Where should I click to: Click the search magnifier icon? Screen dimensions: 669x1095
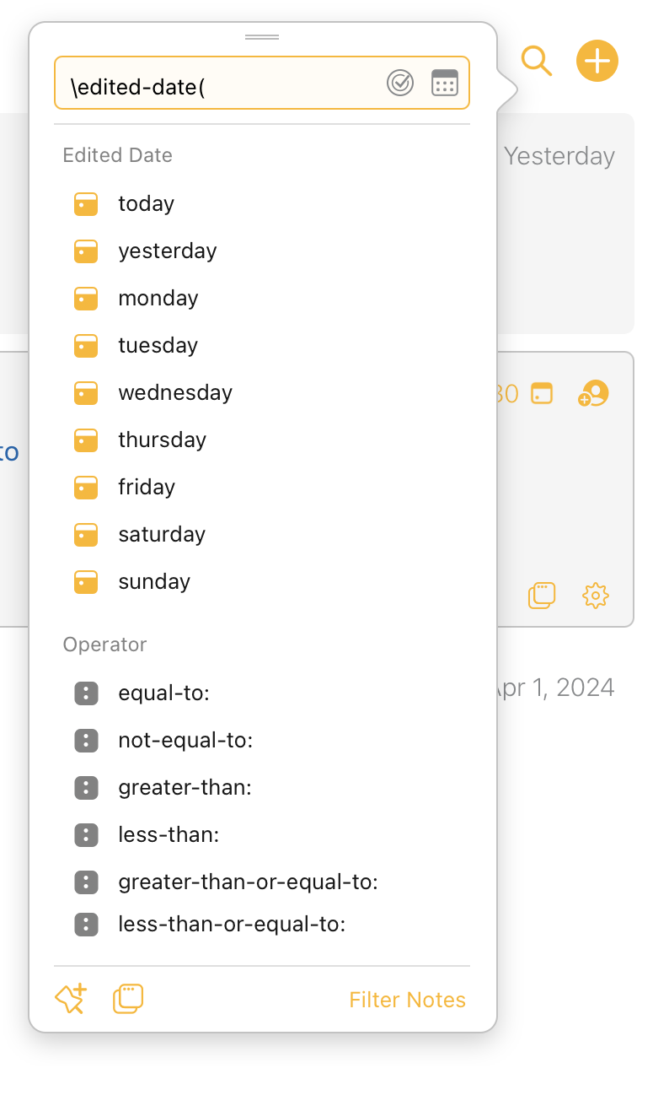536,61
